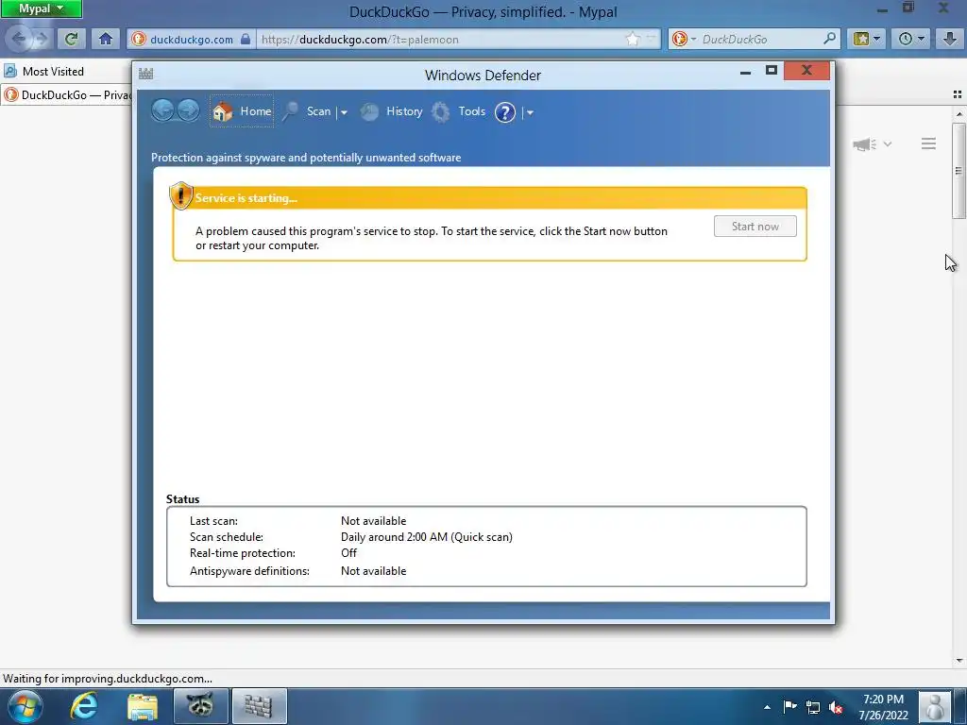Image resolution: width=967 pixels, height=725 pixels.
Task: Click the yellow warning shield icon
Action: [x=180, y=196]
